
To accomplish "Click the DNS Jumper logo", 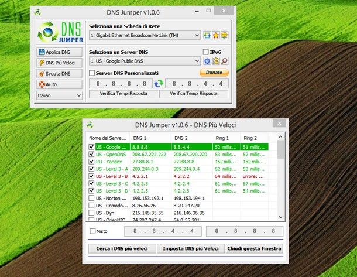I will click(60, 32).
